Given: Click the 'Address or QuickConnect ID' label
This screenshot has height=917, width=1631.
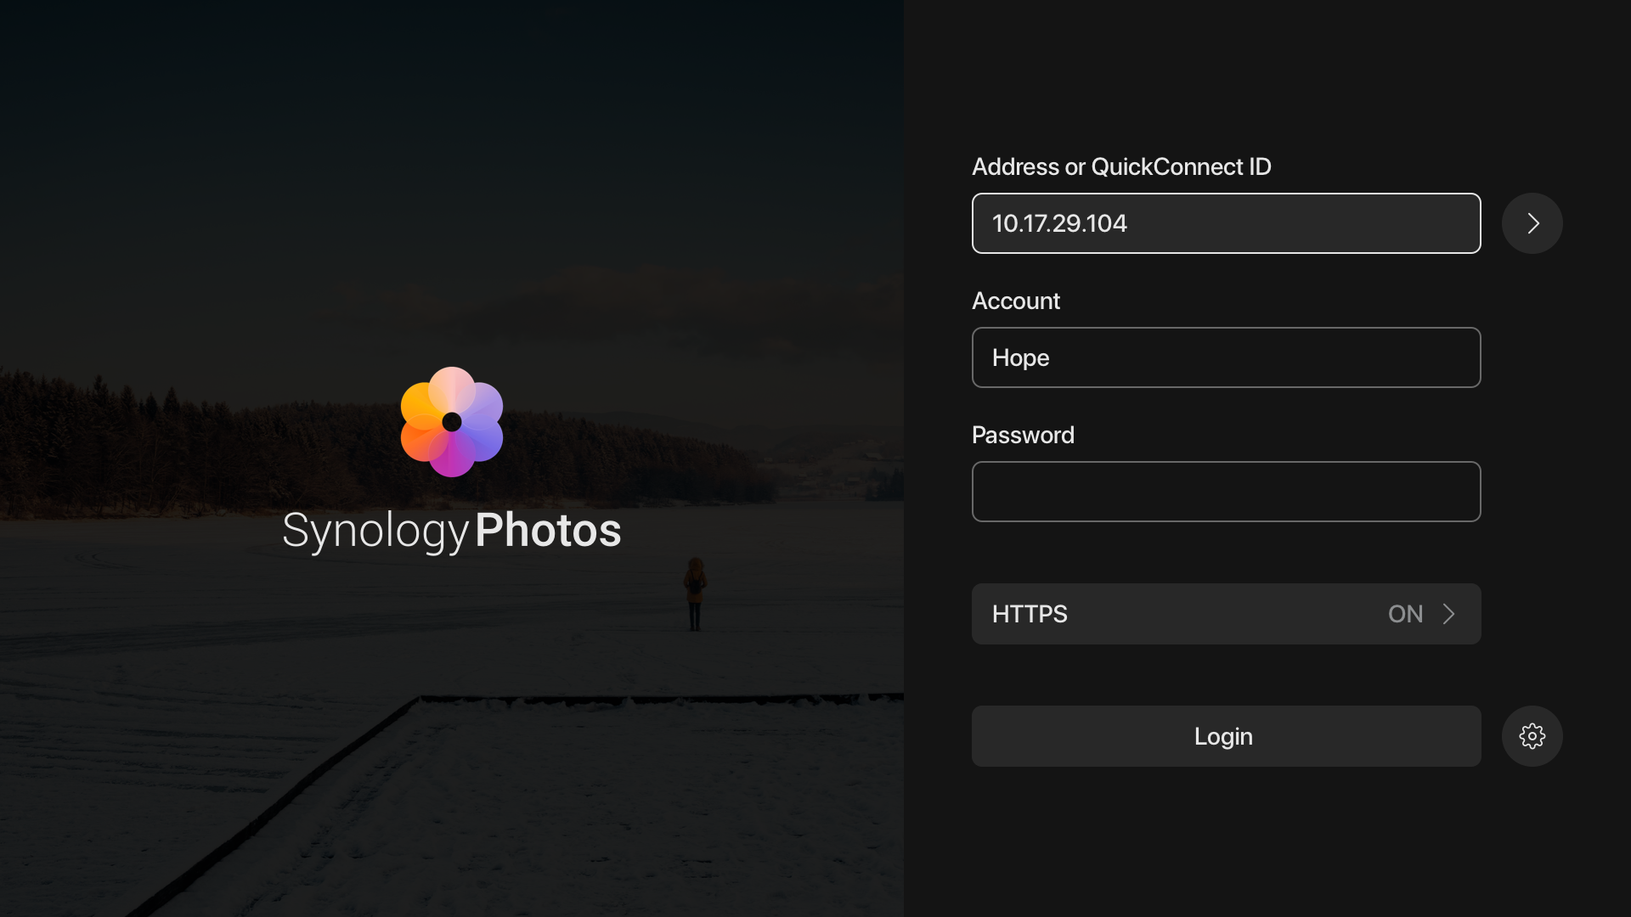Looking at the screenshot, I should click(1121, 166).
